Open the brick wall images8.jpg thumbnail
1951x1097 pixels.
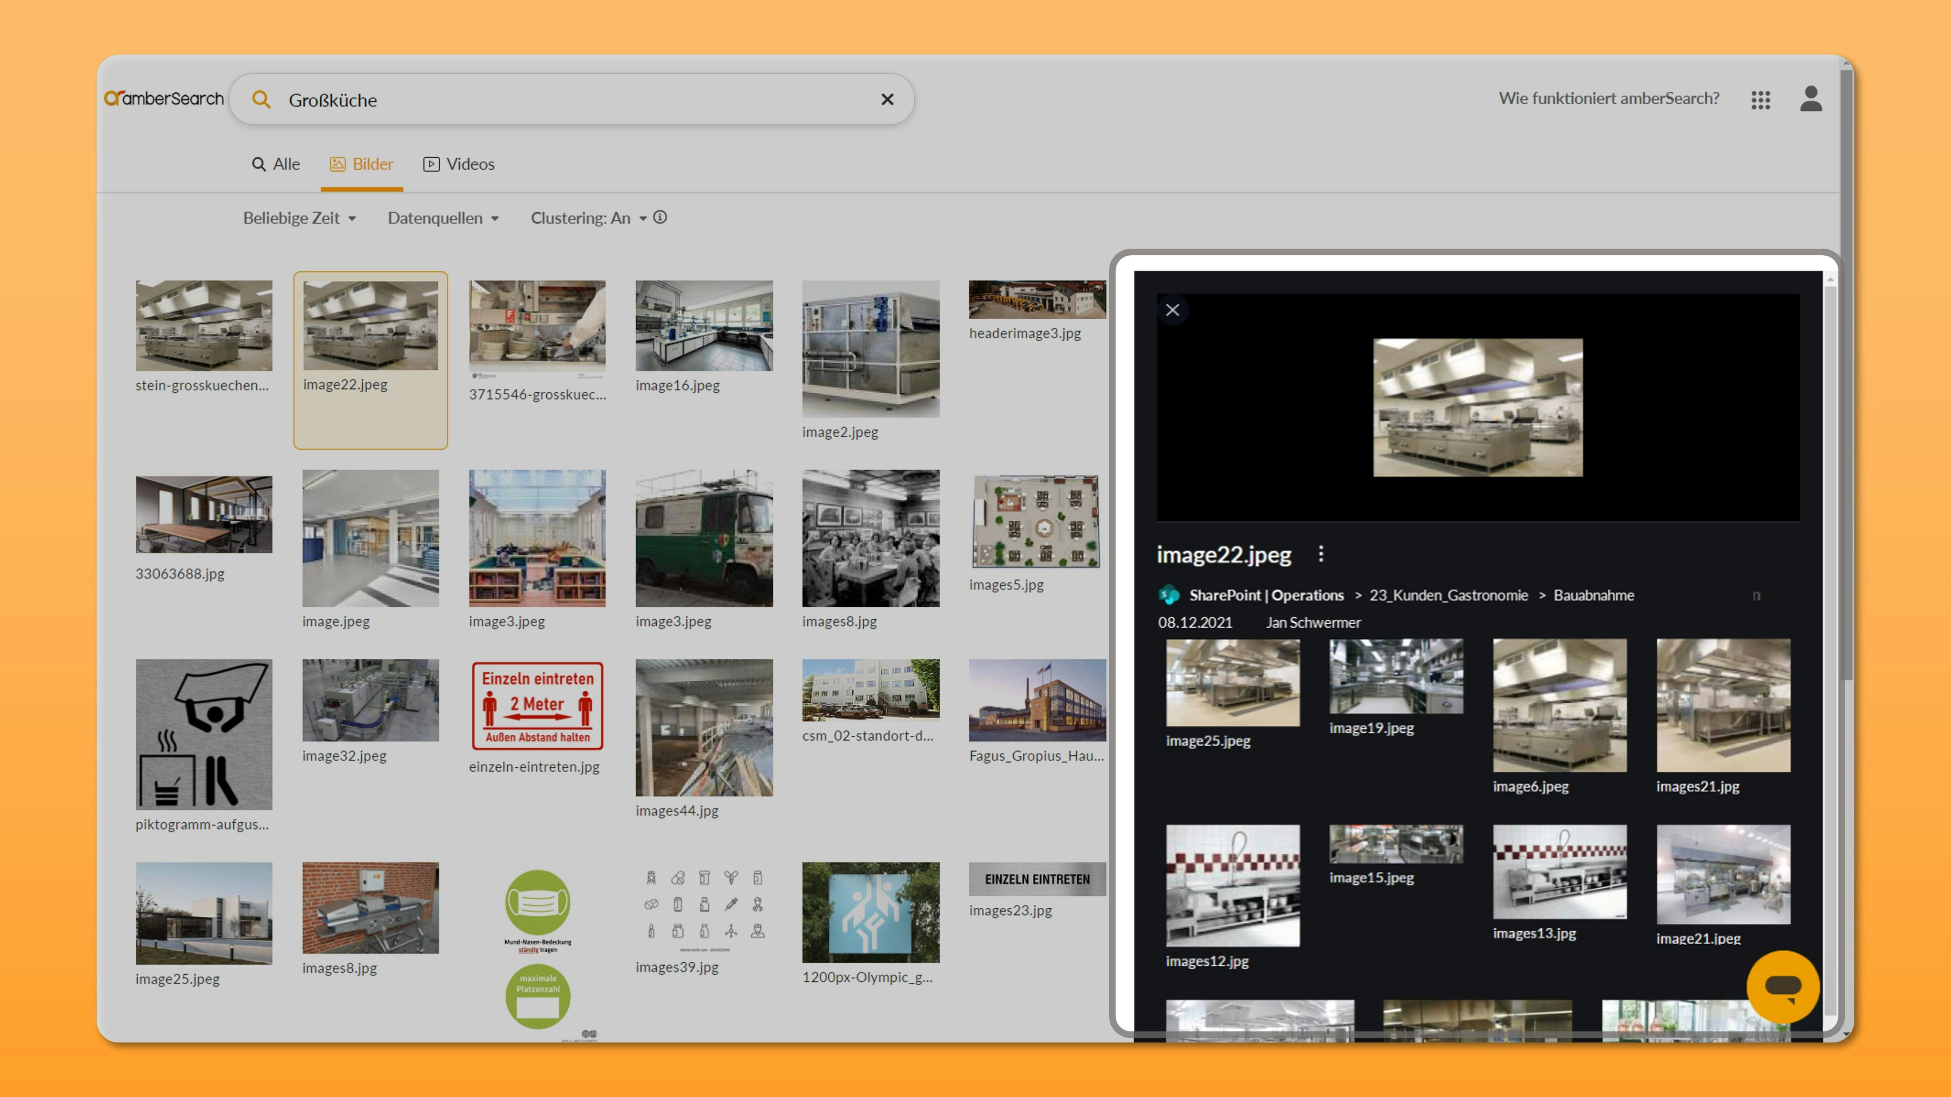click(x=370, y=908)
